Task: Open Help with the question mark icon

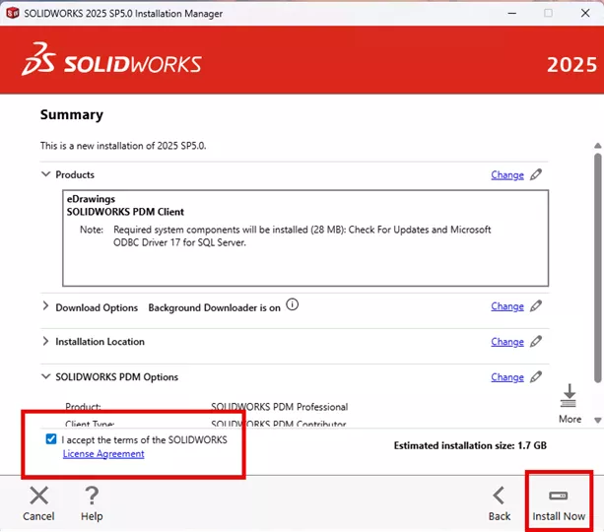Action: [x=92, y=496]
